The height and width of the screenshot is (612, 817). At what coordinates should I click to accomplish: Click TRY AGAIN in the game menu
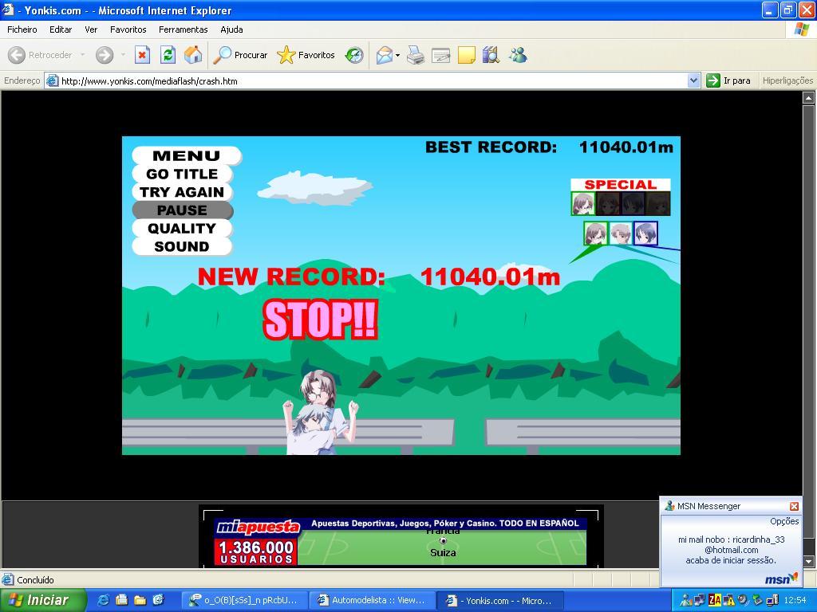coord(182,192)
